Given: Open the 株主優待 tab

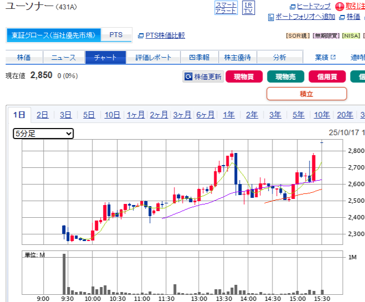Looking at the screenshot, I should (x=237, y=57).
